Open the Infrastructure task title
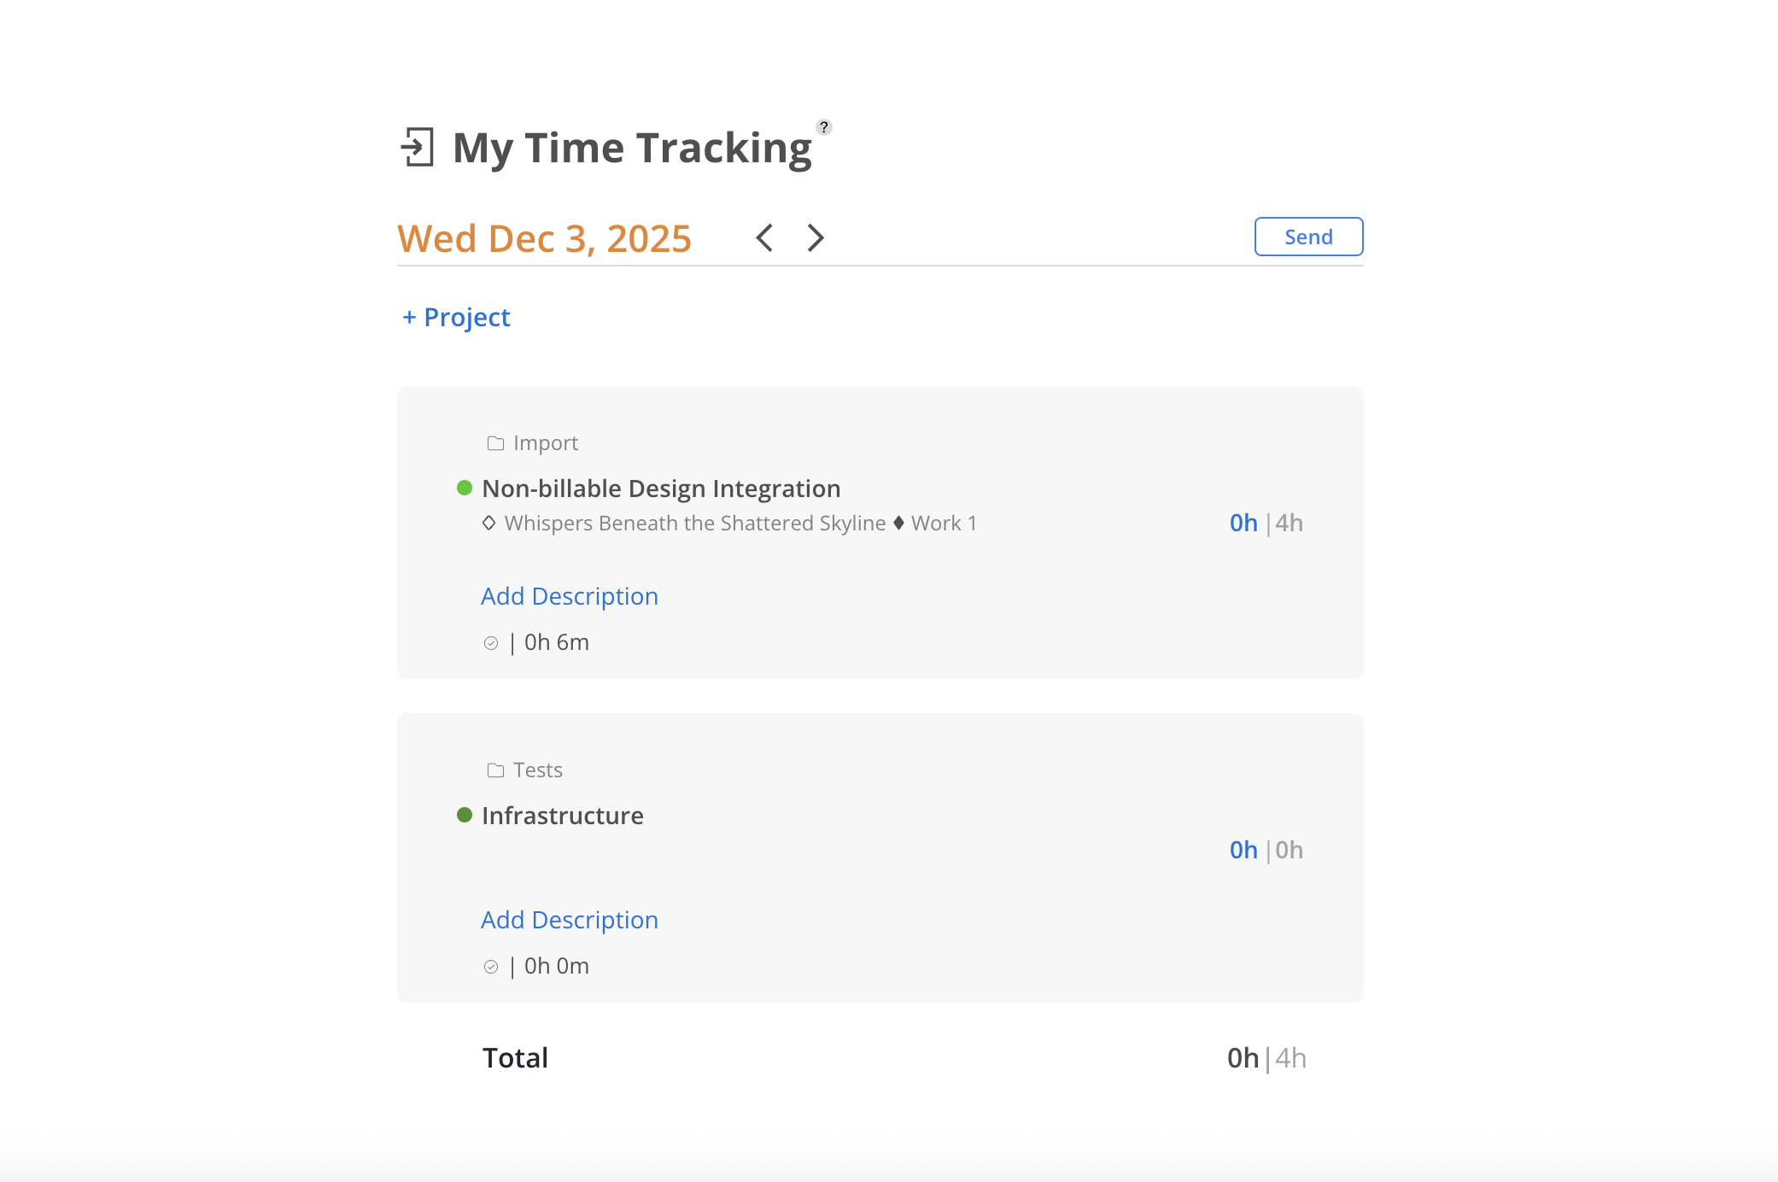Viewport: 1778px width, 1182px height. [x=563, y=816]
